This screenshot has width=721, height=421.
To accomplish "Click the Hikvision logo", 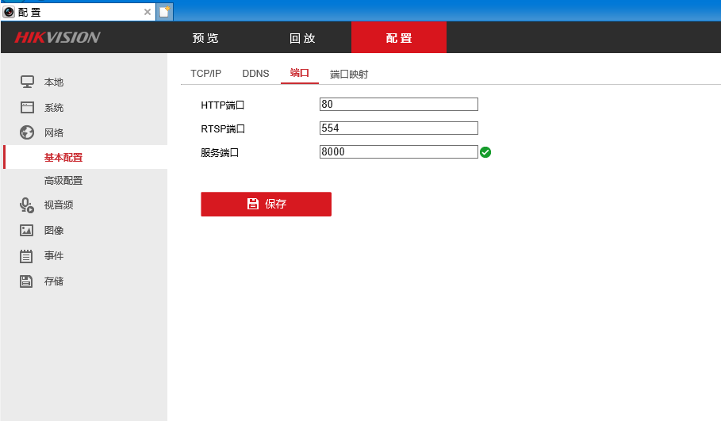I will coord(57,37).
